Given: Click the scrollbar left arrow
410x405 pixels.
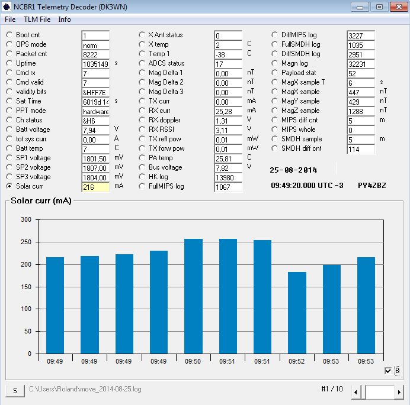Looking at the screenshot, I should click(x=357, y=391).
